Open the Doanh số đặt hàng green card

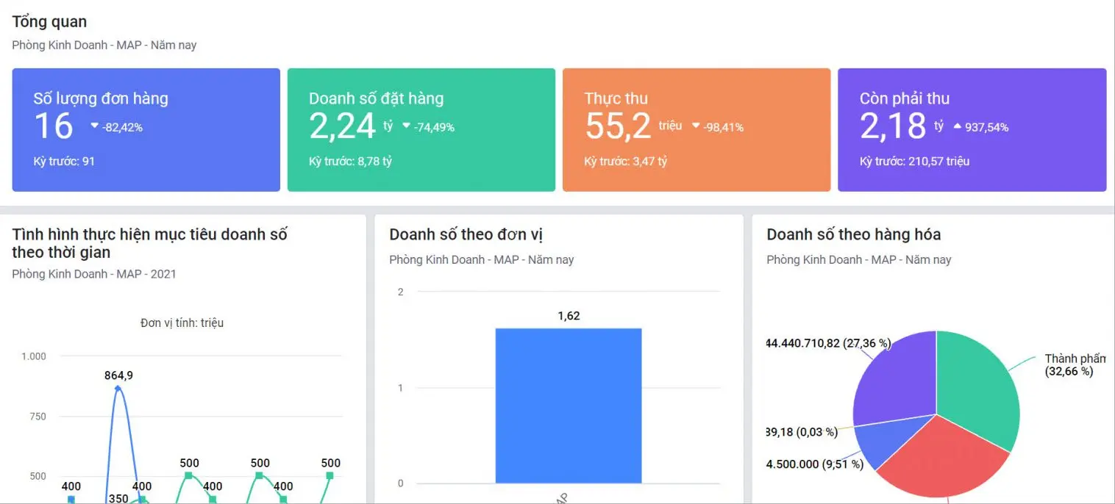tap(421, 130)
